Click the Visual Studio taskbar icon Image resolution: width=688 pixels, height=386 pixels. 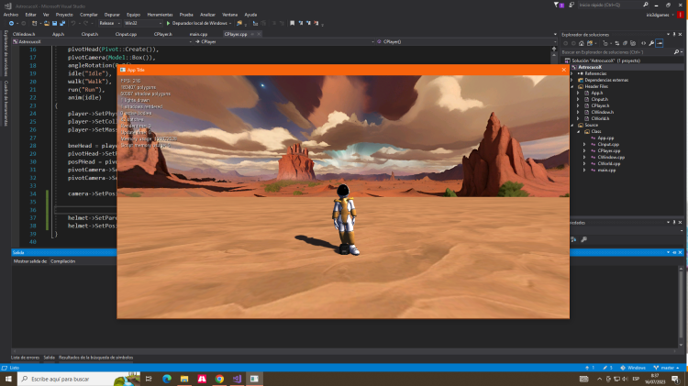pyautogui.click(x=237, y=378)
